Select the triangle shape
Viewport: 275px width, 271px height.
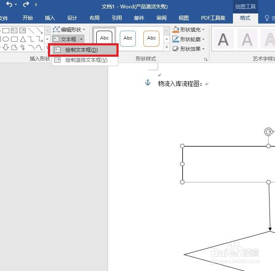pos(23,39)
